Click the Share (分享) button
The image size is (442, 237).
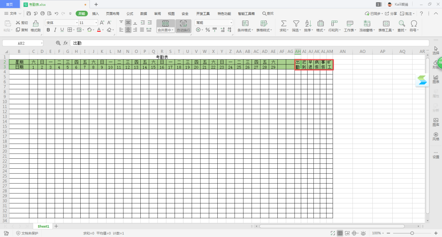tap(391, 14)
